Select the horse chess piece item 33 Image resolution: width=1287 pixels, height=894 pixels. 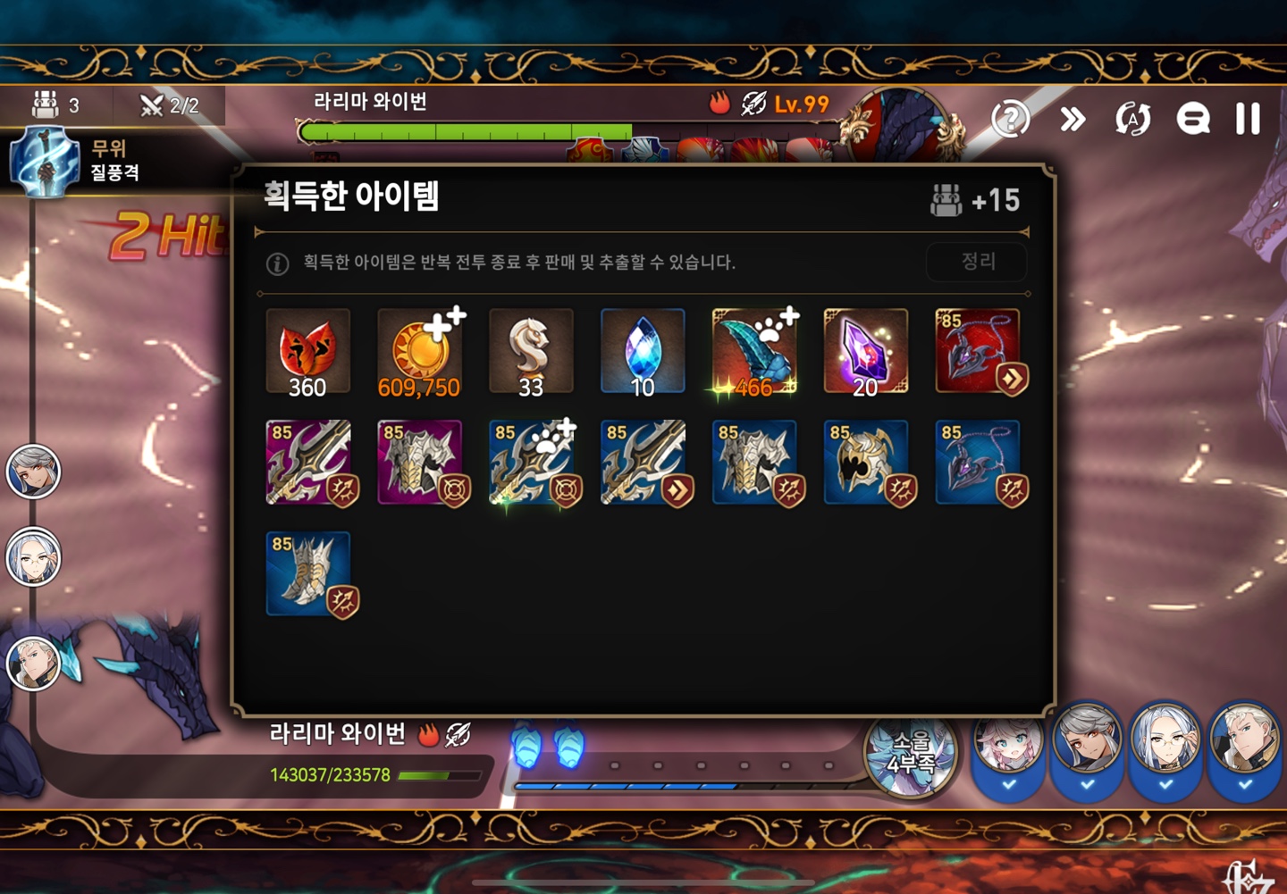point(531,352)
